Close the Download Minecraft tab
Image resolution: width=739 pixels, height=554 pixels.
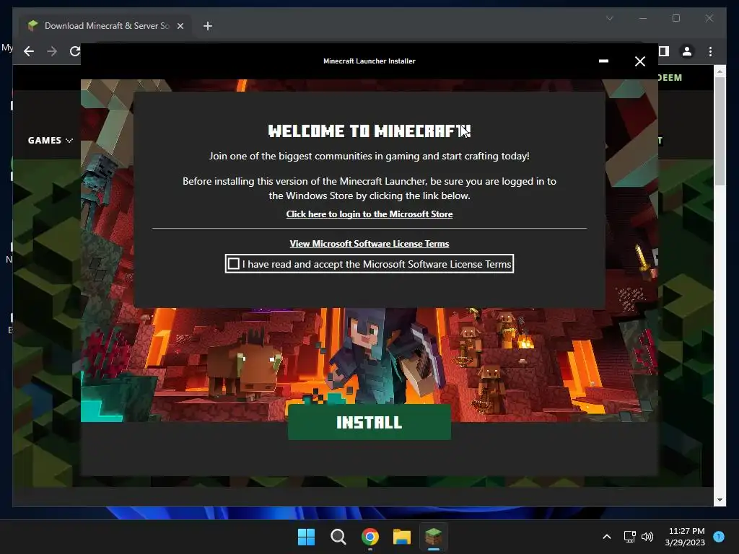[x=180, y=26]
